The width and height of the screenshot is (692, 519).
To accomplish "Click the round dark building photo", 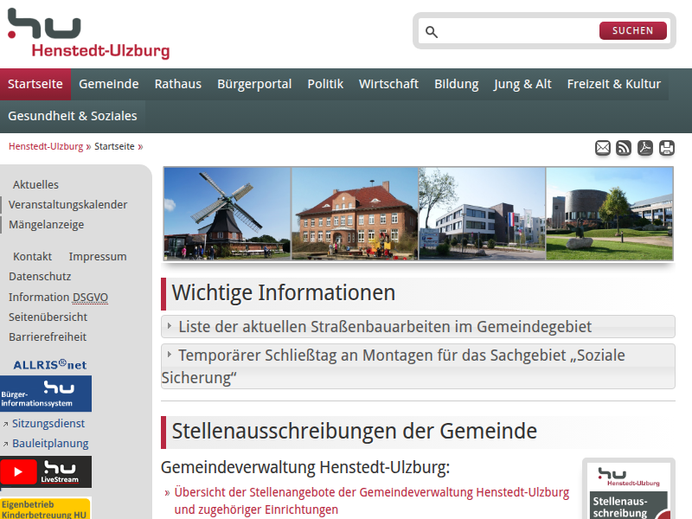I will point(610,213).
